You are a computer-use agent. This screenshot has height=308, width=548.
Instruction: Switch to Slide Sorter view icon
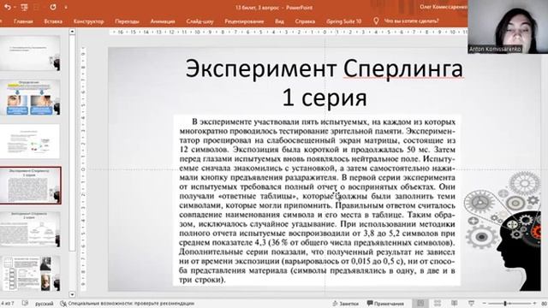pyautogui.click(x=438, y=303)
